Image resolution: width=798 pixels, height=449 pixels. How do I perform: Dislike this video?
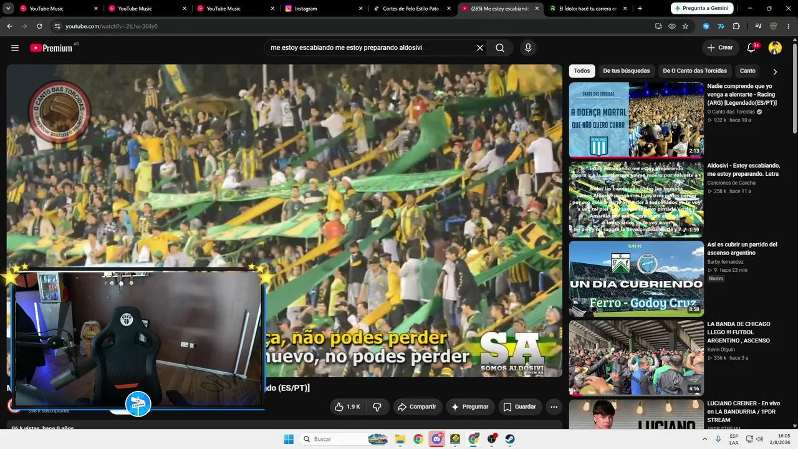click(377, 407)
